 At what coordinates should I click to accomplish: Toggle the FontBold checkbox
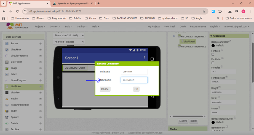coord(213,55)
